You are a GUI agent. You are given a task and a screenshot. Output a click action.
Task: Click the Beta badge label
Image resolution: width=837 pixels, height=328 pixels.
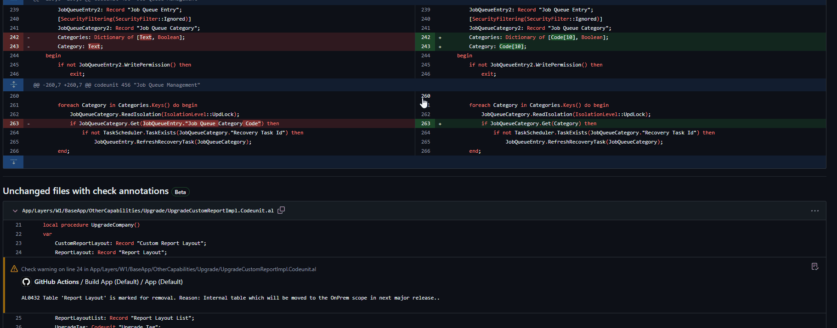tap(180, 192)
